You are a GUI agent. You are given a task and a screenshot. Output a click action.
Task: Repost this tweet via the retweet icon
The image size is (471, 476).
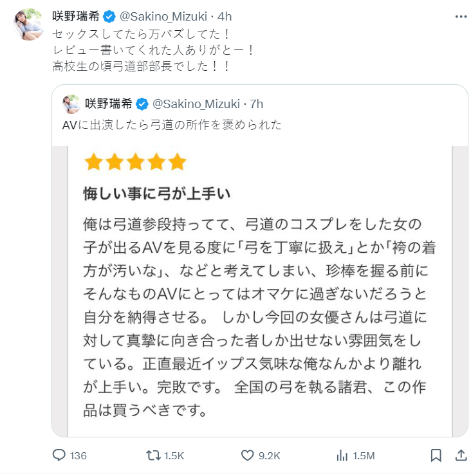pos(154,455)
